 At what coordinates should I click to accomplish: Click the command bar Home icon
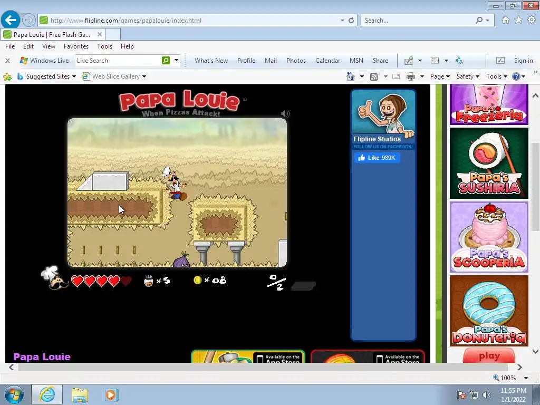[x=351, y=76]
